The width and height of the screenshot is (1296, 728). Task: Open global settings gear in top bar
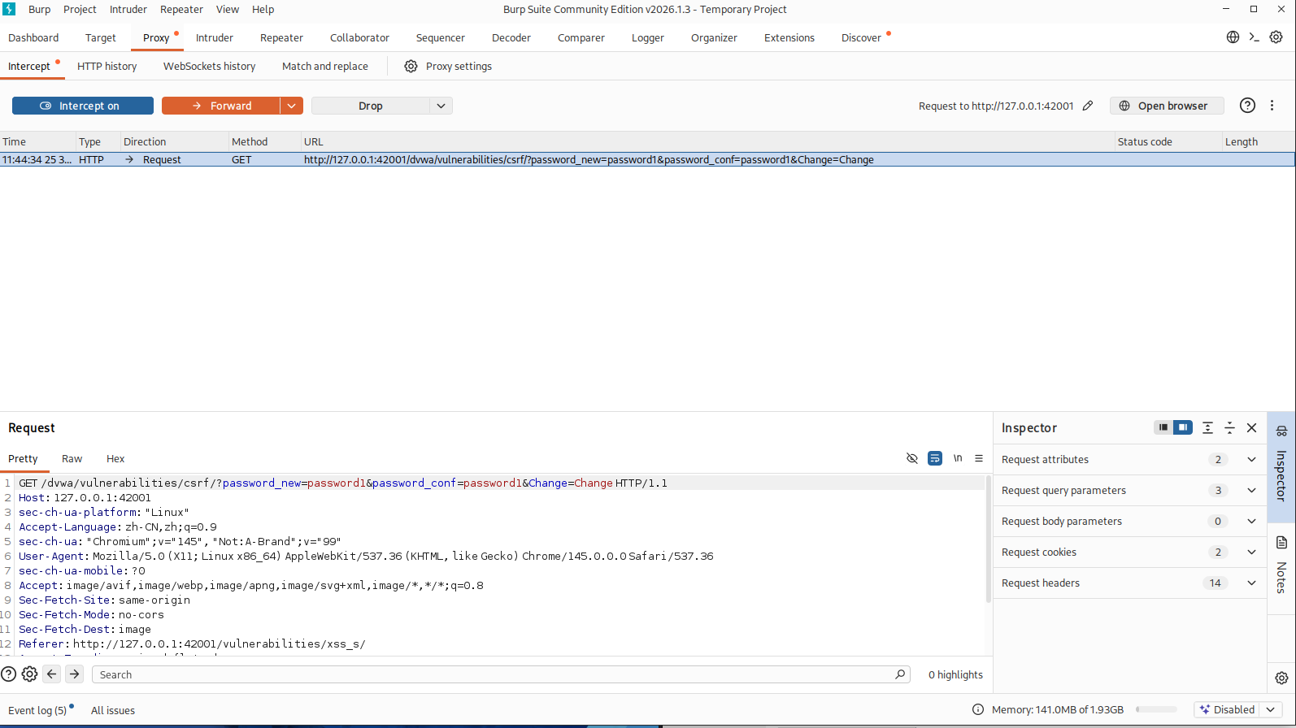coord(1276,37)
